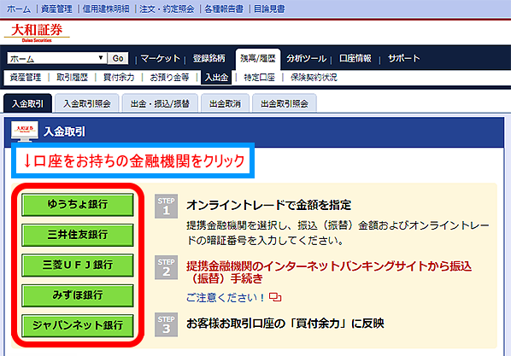Open the 保険契約状況 submenu item
Image resolution: width=511 pixels, height=356 pixels.
(x=314, y=77)
